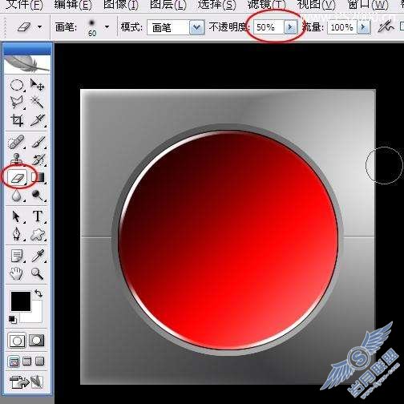The height and width of the screenshot is (404, 404).
Task: Select the Elliptical Marquee tool
Action: 17,85
